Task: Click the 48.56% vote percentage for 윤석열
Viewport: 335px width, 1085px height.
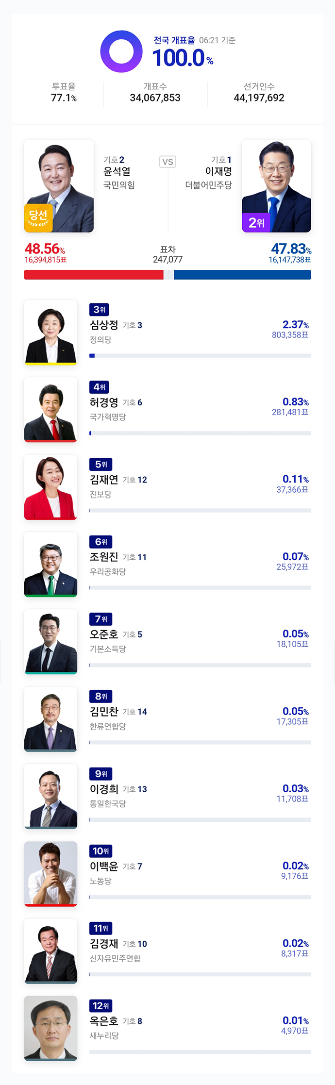Action: [x=45, y=249]
